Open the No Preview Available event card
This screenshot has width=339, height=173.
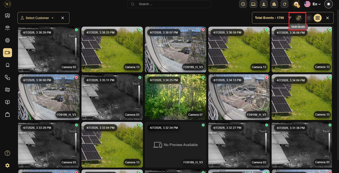(x=175, y=145)
